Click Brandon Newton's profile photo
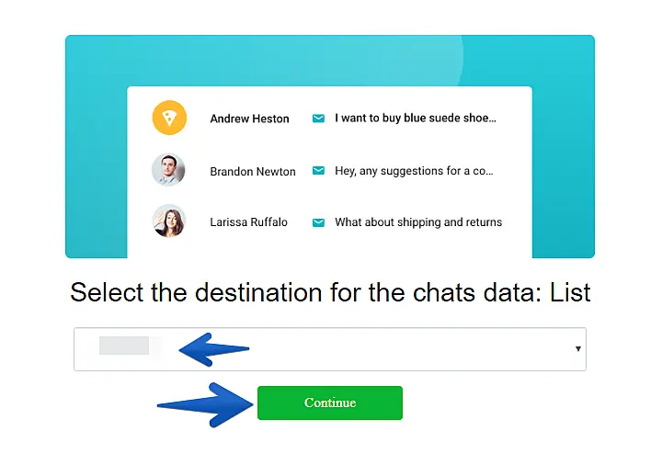 point(168,170)
